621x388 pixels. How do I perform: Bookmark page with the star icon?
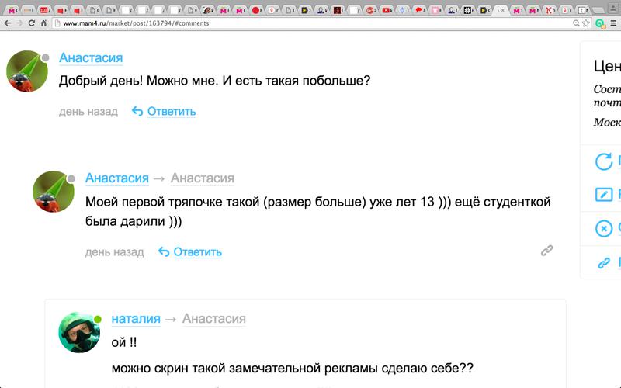[586, 23]
